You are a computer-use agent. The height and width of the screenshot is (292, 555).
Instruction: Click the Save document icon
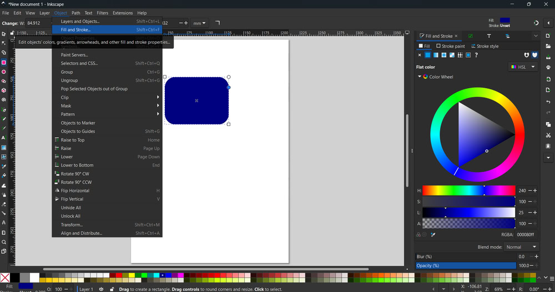[x=548, y=57]
